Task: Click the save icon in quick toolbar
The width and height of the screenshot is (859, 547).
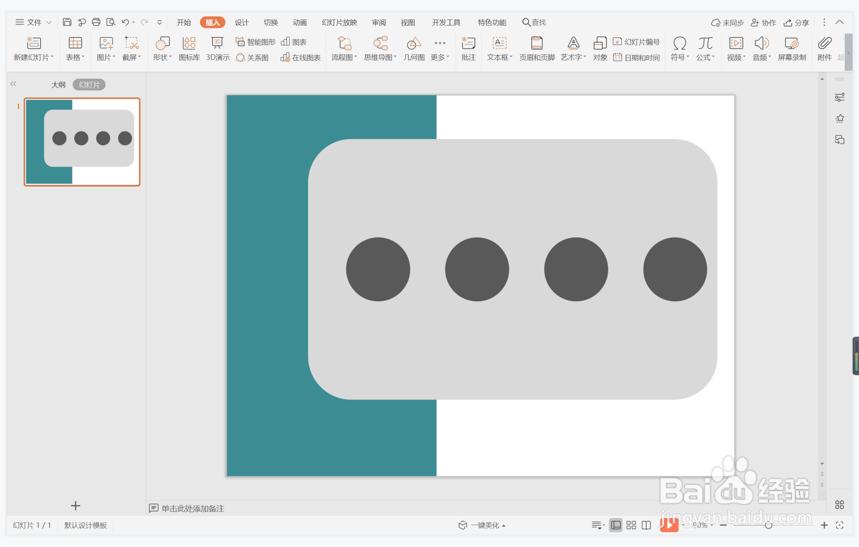Action: click(x=67, y=22)
